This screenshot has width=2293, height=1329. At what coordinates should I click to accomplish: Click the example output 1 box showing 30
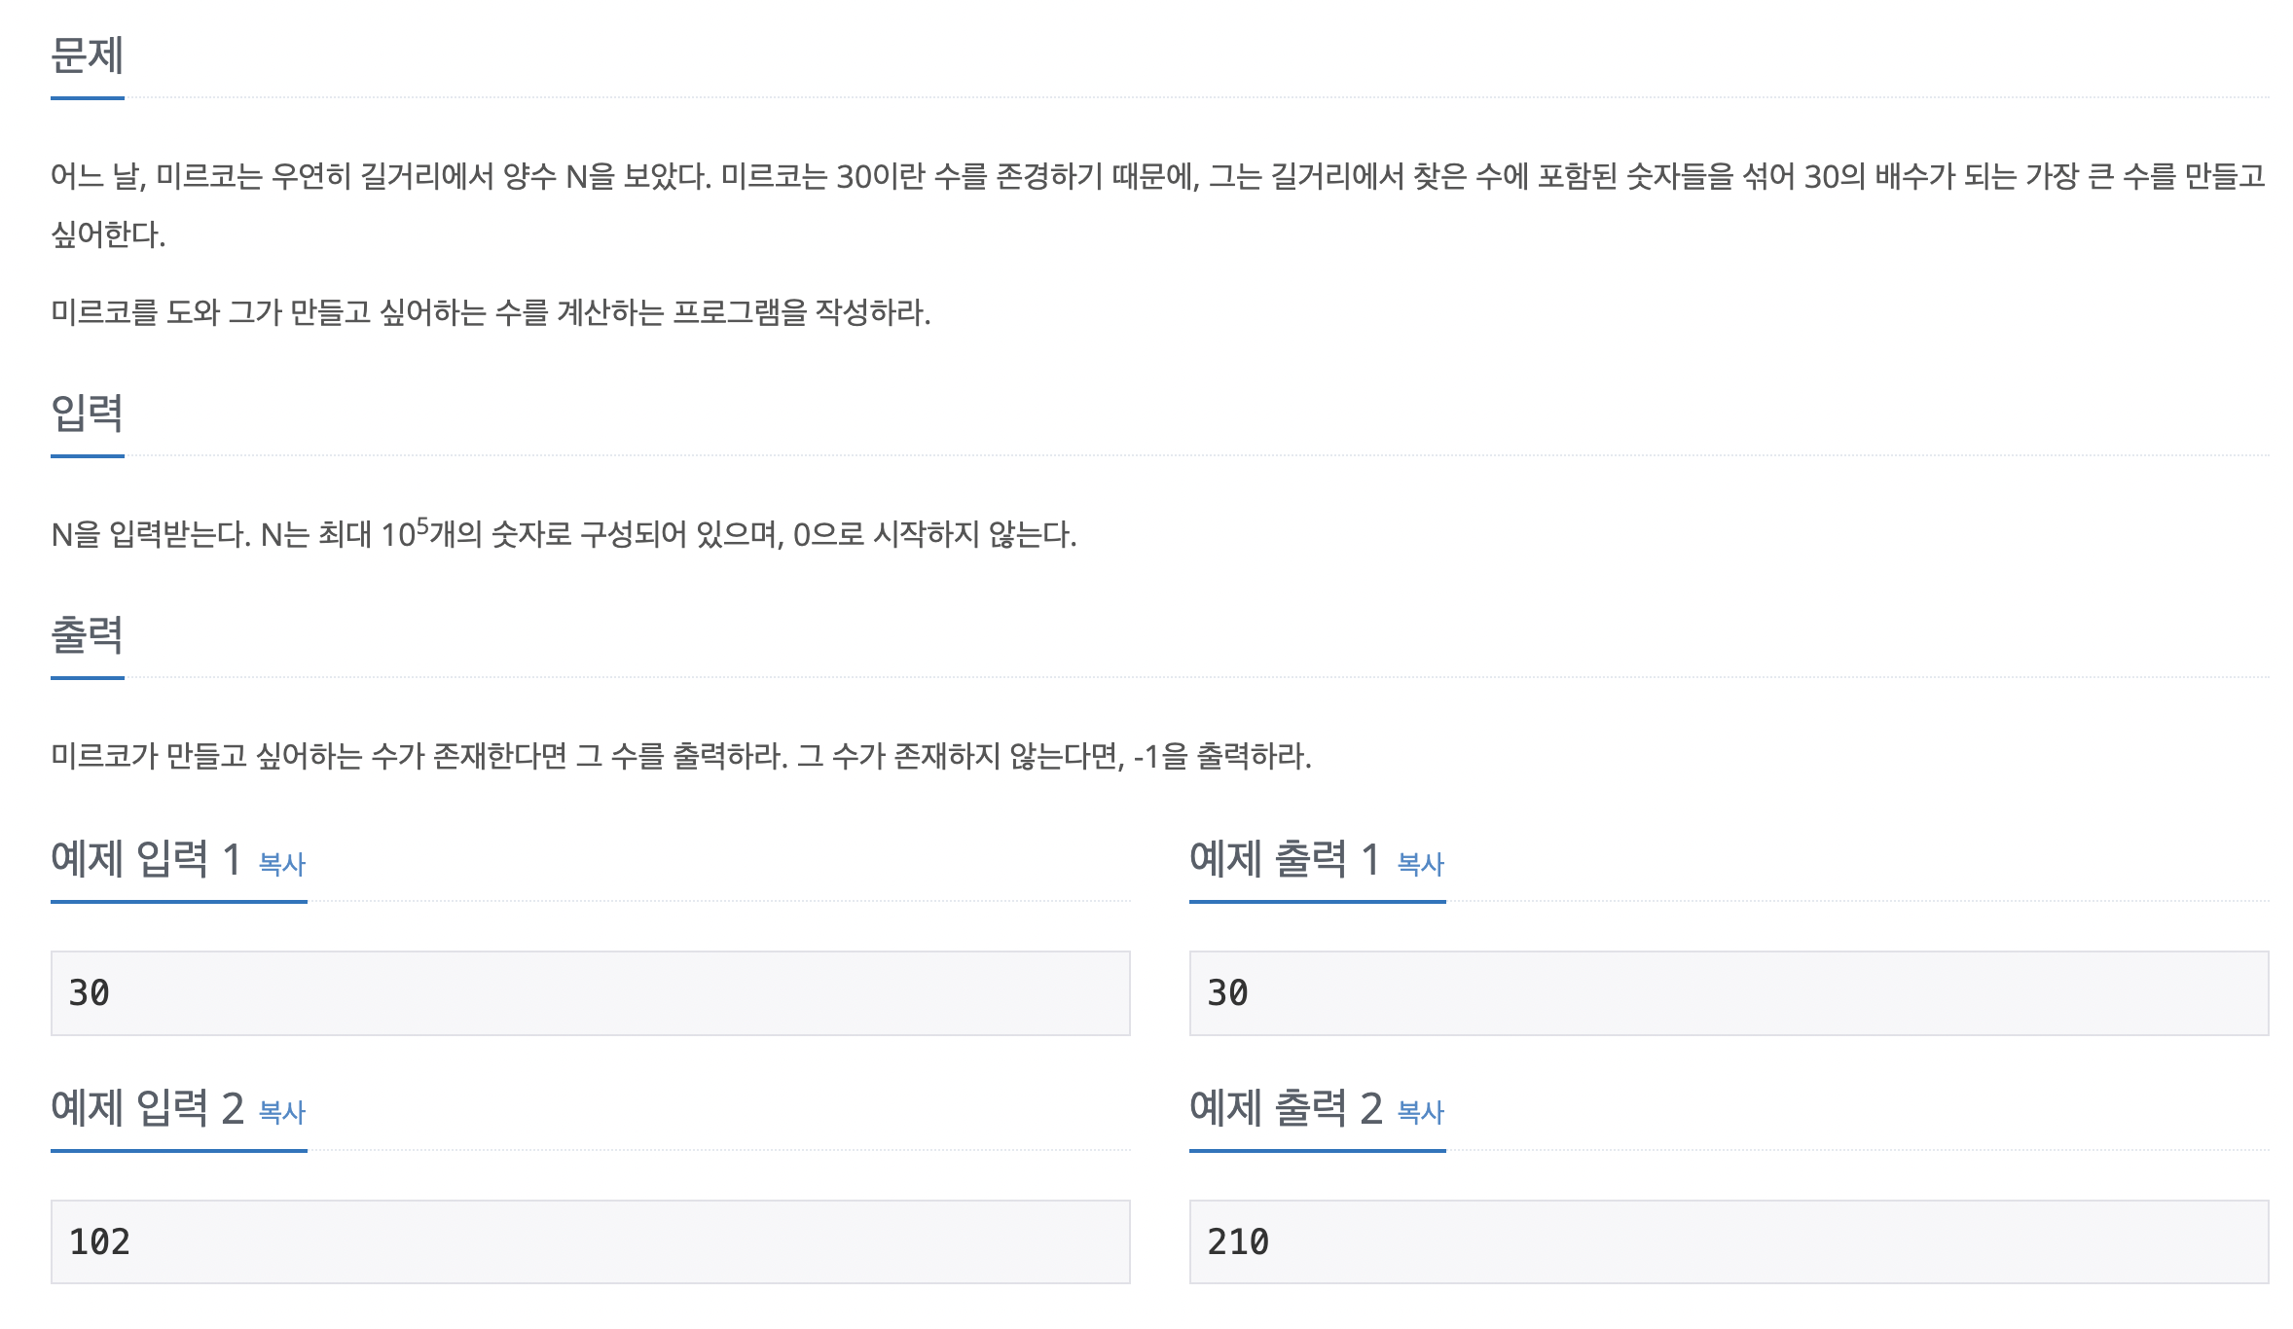pos(1729,993)
